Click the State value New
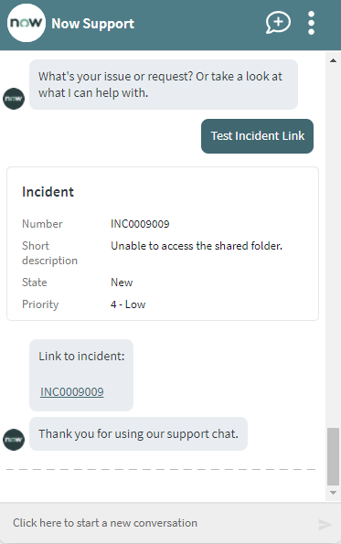 pos(122,283)
